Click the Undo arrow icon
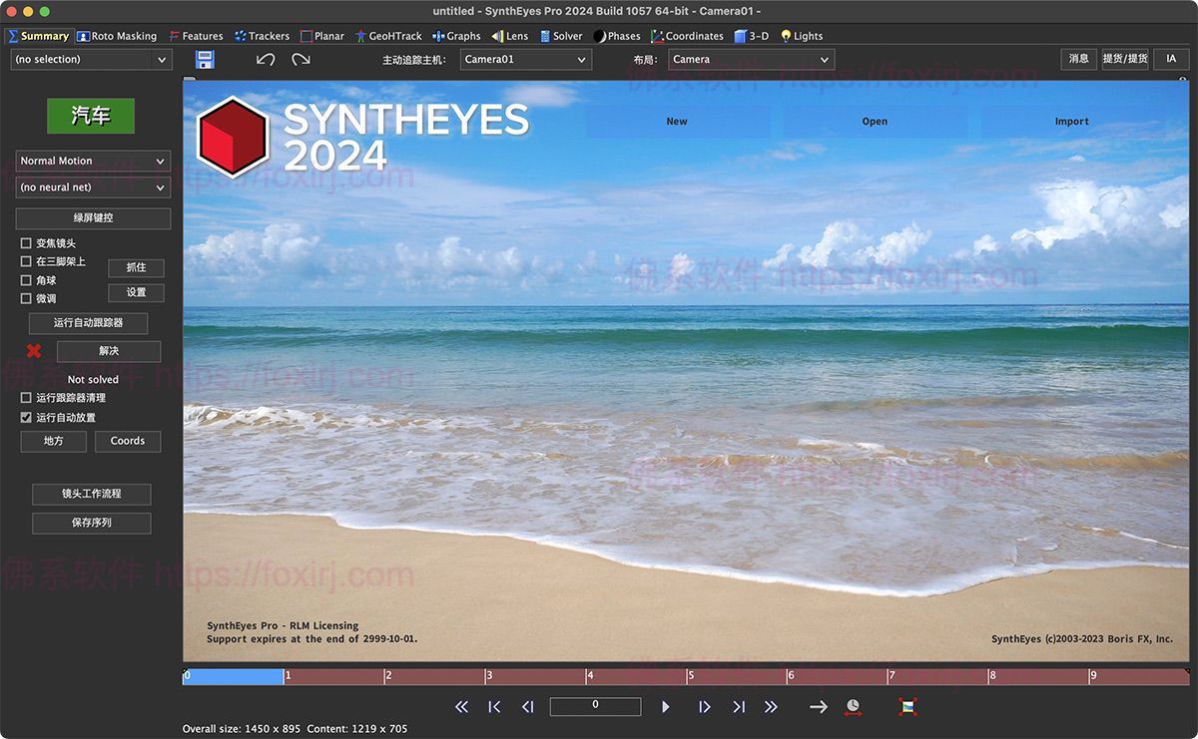This screenshot has height=739, width=1198. click(x=264, y=60)
